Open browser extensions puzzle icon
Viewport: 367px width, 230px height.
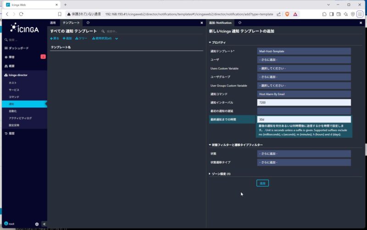click(324, 14)
